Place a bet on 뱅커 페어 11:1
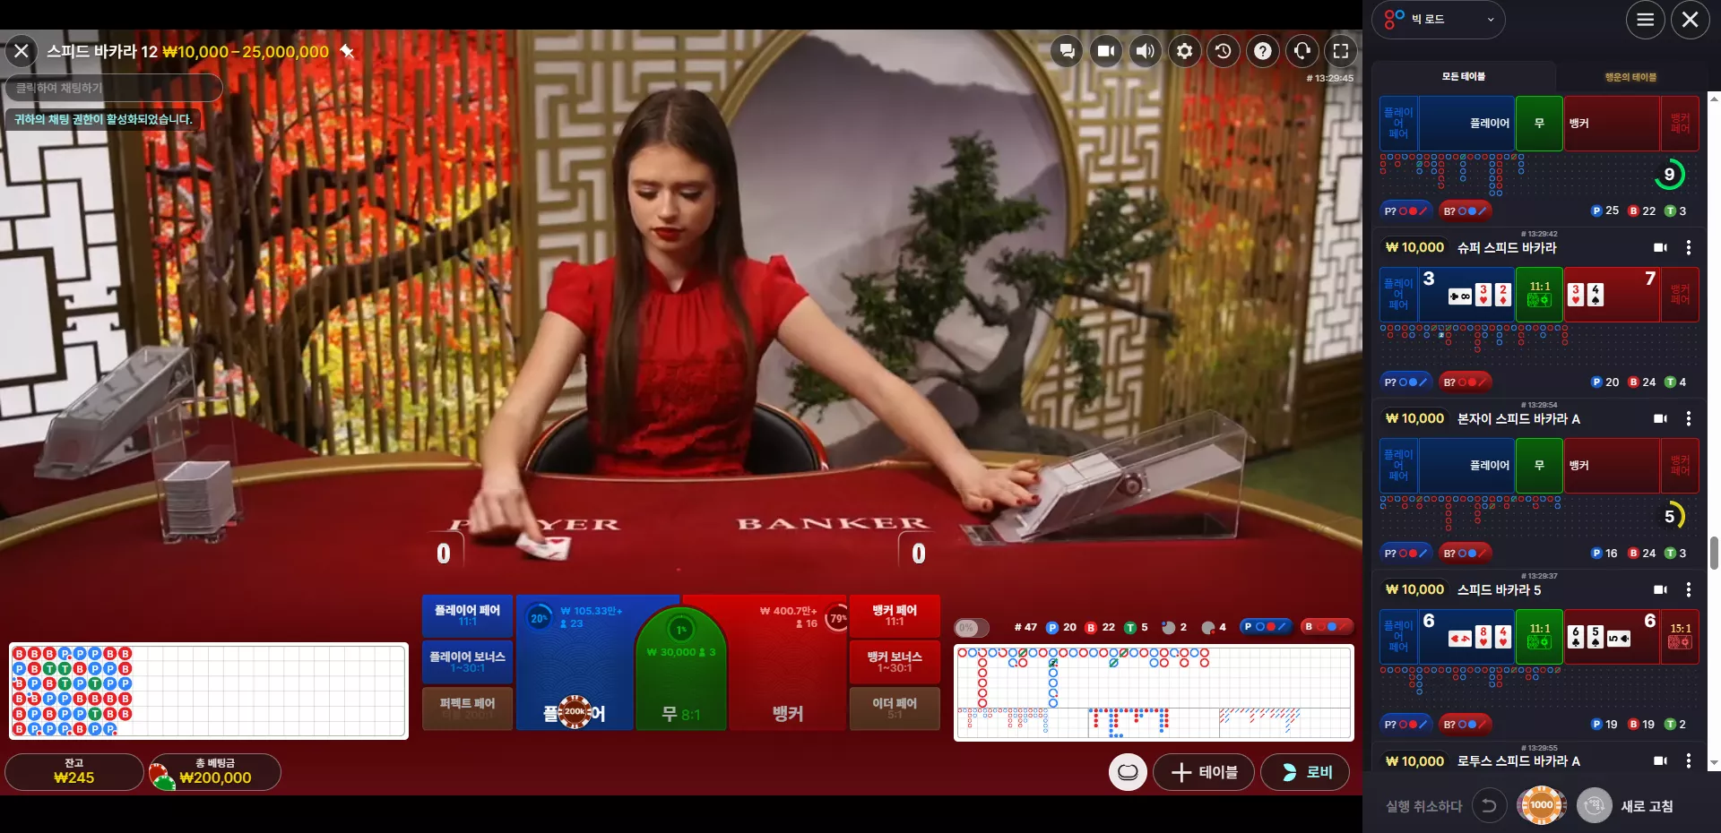 pyautogui.click(x=895, y=615)
